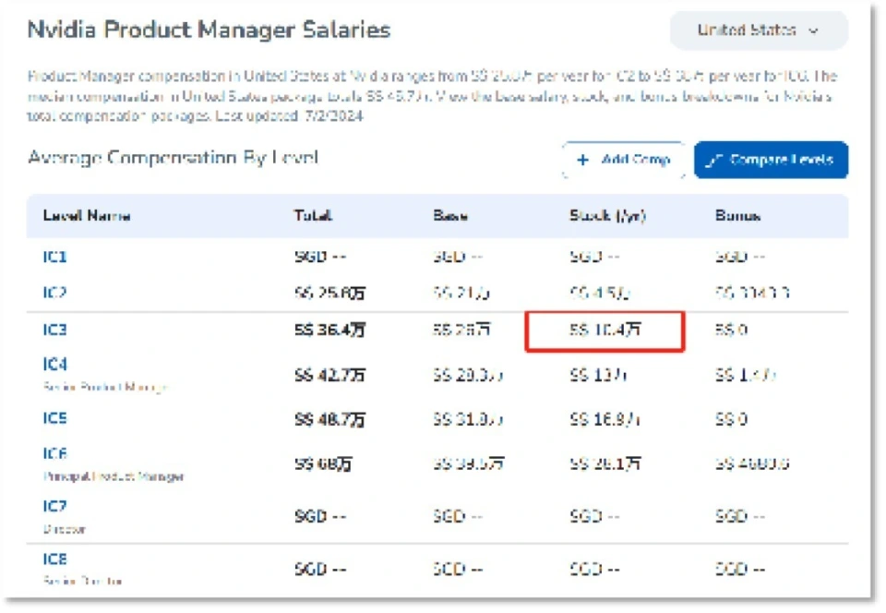Click the Level Name column header
The height and width of the screenshot is (613, 886).
(87, 216)
